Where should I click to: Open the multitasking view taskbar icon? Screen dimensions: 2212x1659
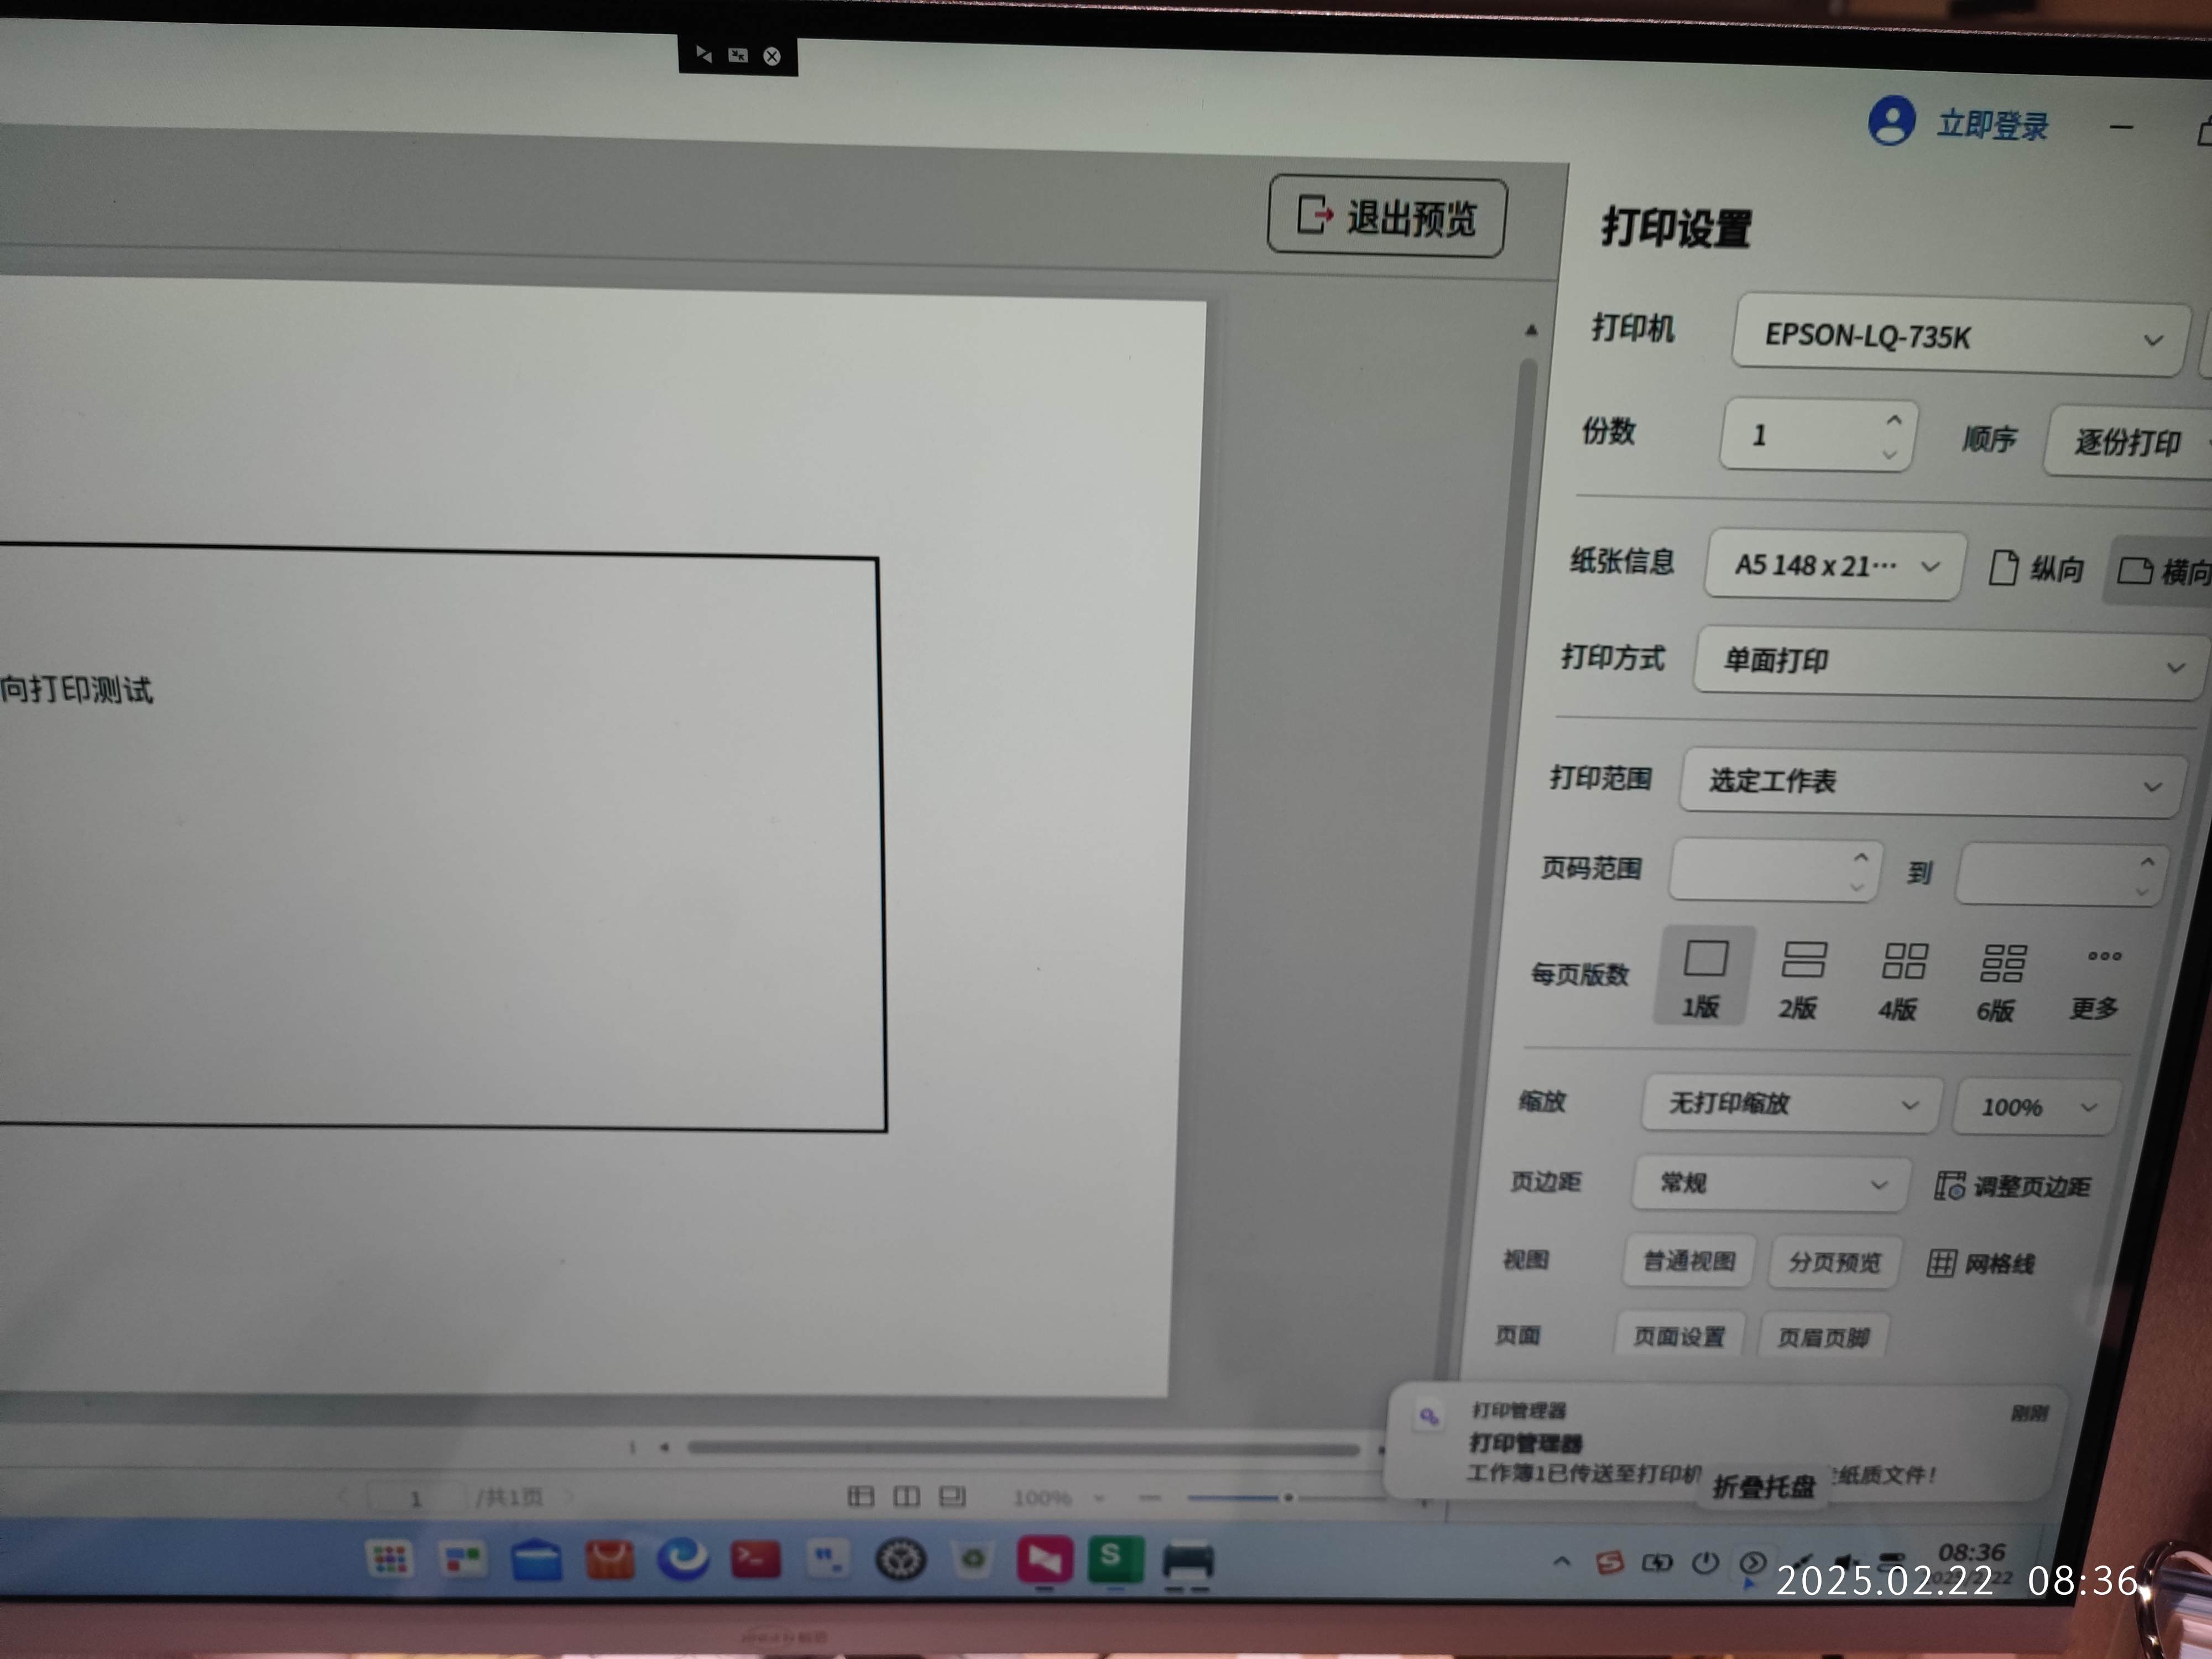(463, 1558)
